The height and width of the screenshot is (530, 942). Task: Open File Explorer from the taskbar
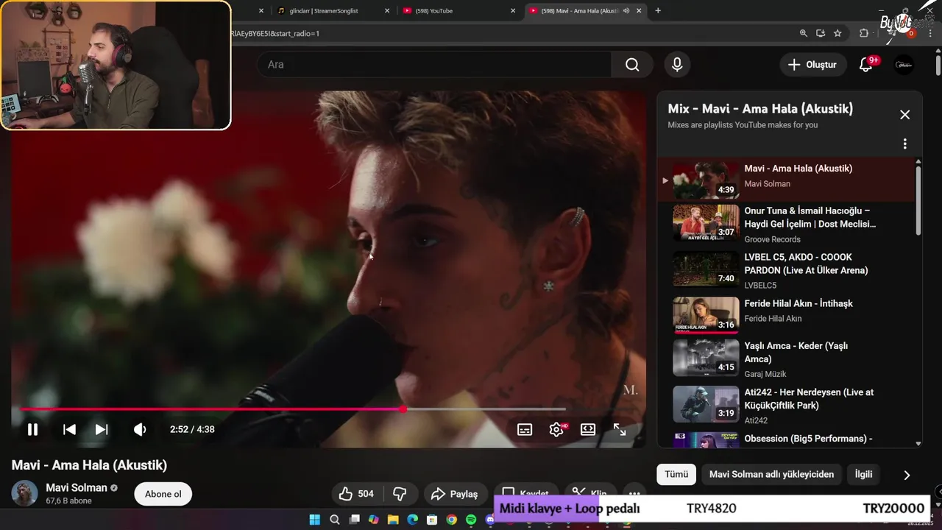coord(393,520)
